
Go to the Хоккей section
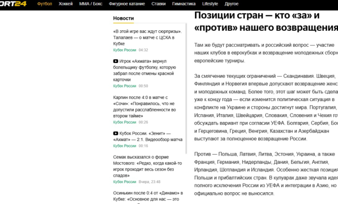[x=65, y=4]
